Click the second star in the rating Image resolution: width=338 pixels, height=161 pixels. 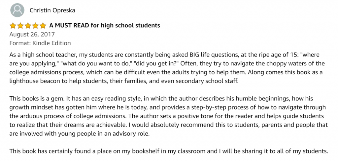(x=20, y=26)
